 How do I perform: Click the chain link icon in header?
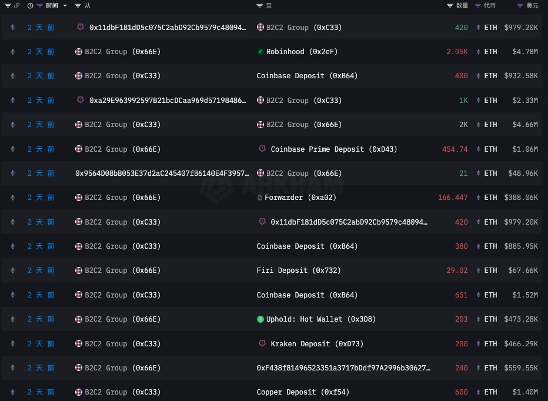16,5
